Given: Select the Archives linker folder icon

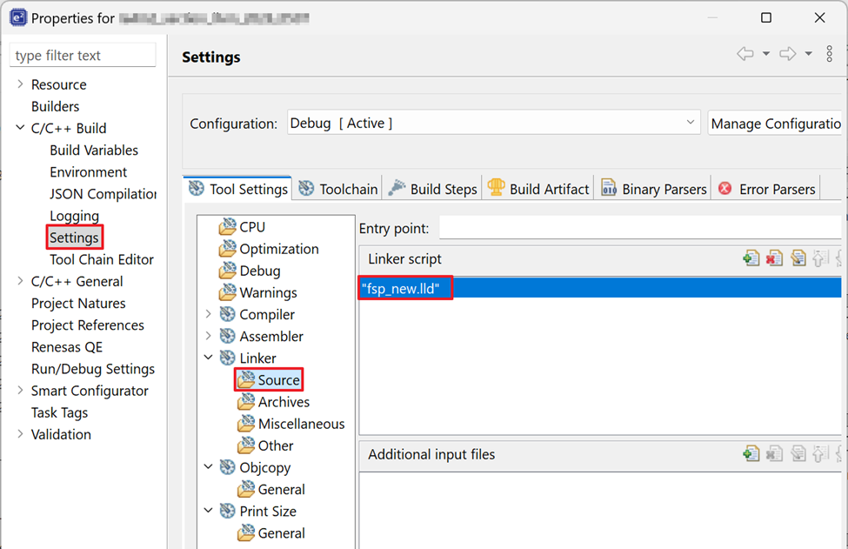Looking at the screenshot, I should click(x=246, y=402).
